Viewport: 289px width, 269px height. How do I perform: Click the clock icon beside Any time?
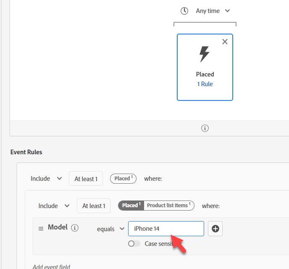[x=184, y=11]
